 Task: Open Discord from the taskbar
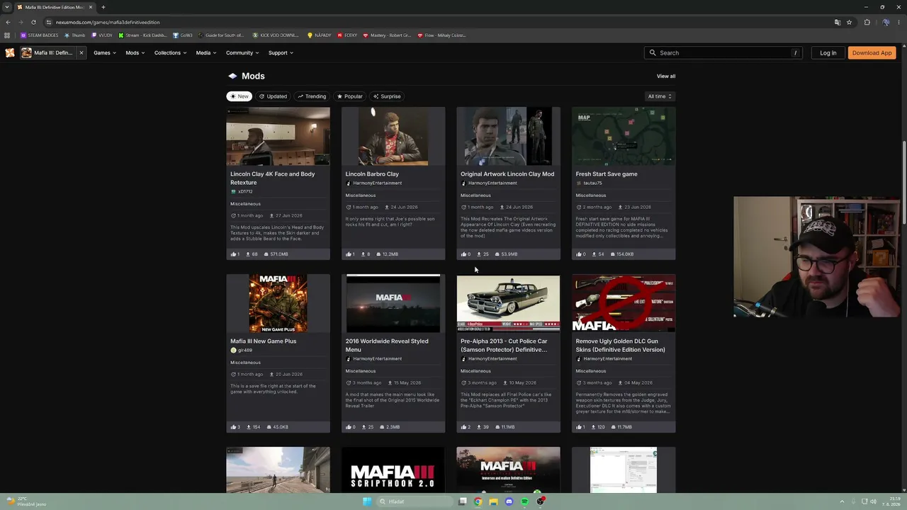[x=509, y=501]
